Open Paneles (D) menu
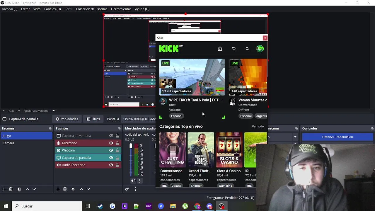 [52, 9]
